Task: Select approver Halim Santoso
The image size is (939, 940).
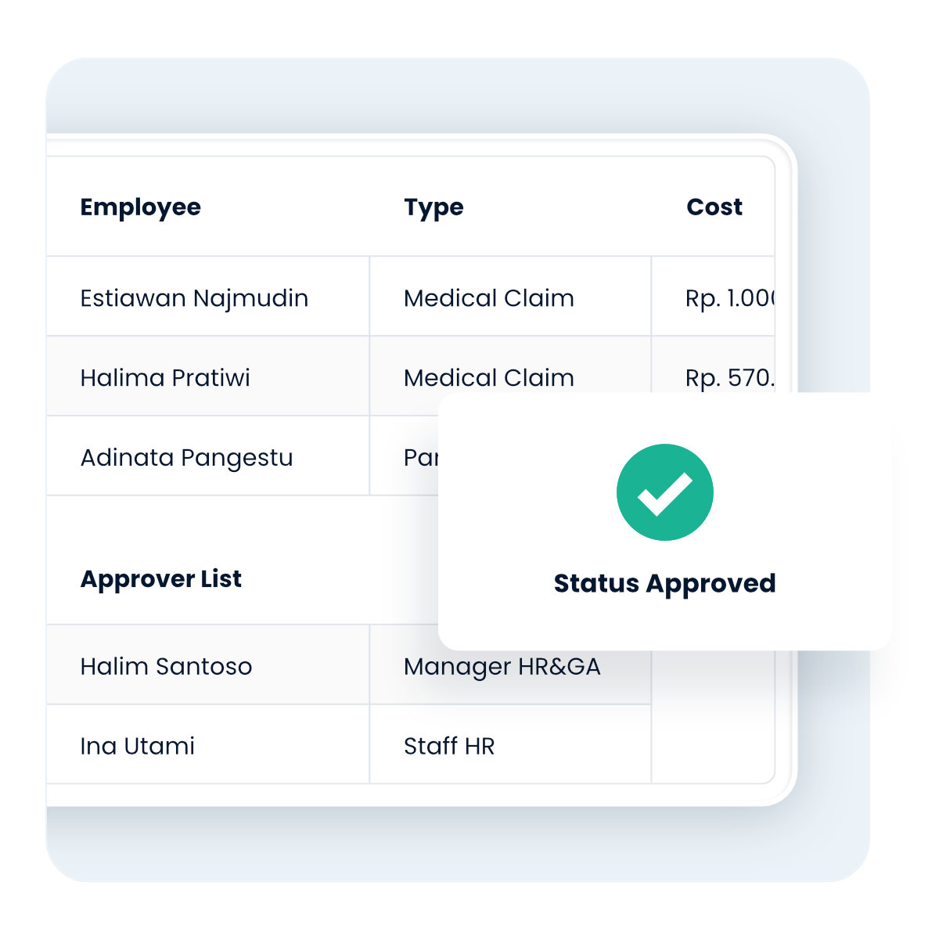Action: tap(166, 667)
